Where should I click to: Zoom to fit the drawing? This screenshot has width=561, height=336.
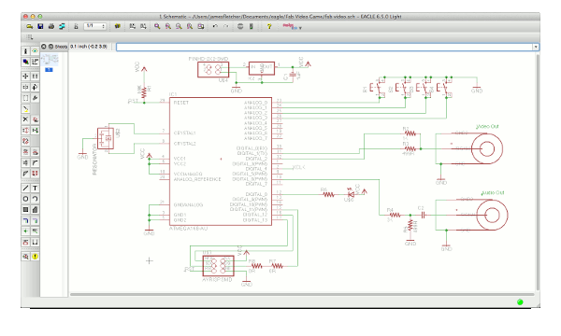point(157,26)
